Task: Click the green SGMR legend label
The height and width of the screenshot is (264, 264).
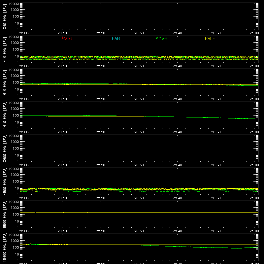Action: click(x=161, y=39)
